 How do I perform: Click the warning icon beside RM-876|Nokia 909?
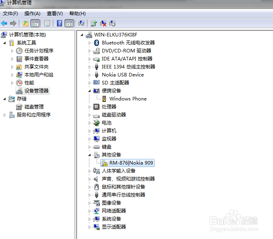pyautogui.click(x=105, y=163)
